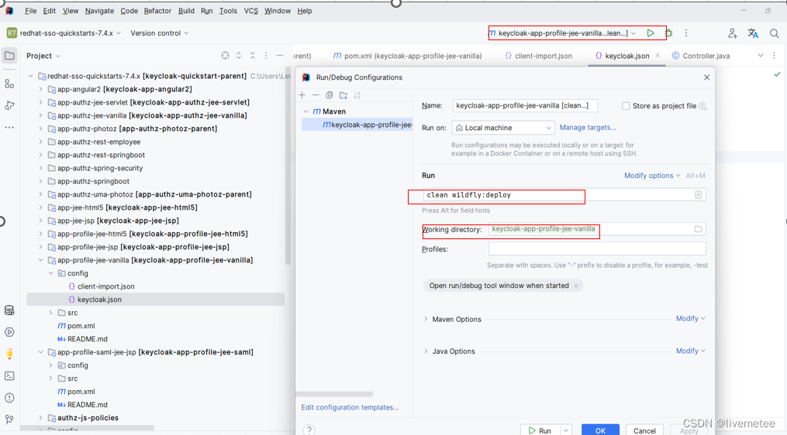Open the Build menu

point(186,11)
